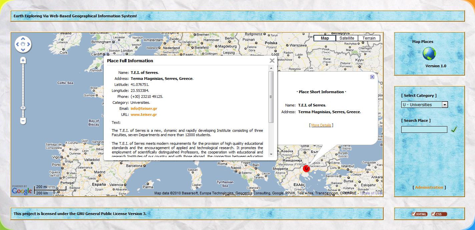Click the info@teiser.gr email link
This screenshot has height=230, width=475.
[x=144, y=109]
